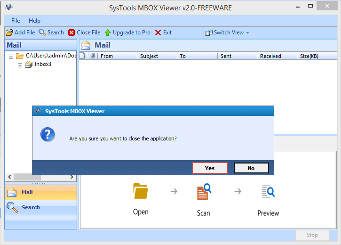The width and height of the screenshot is (341, 245).
Task: Click the Close File toolbar label
Action: click(88, 33)
